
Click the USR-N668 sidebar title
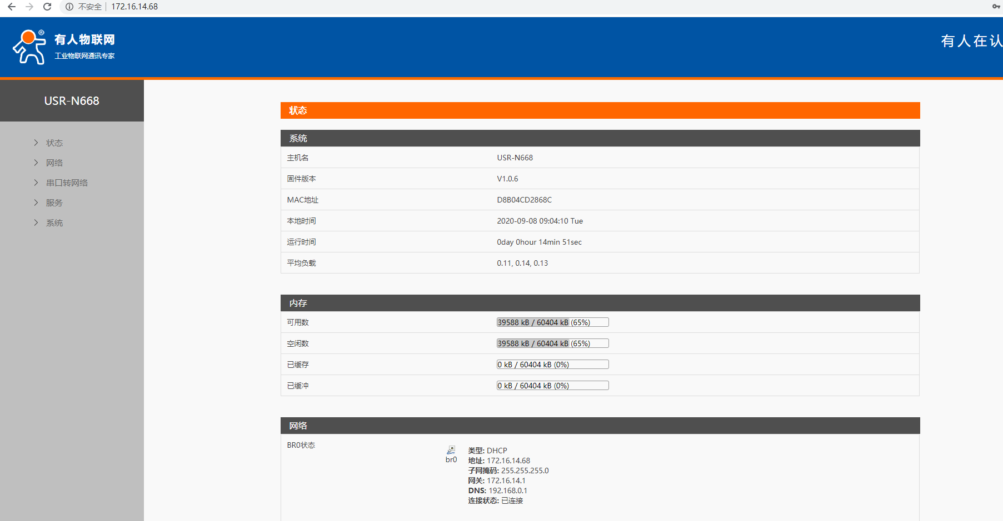coord(72,101)
